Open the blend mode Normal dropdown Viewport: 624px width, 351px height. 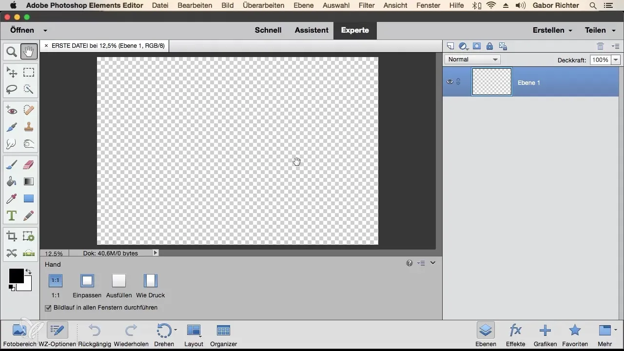473,59
